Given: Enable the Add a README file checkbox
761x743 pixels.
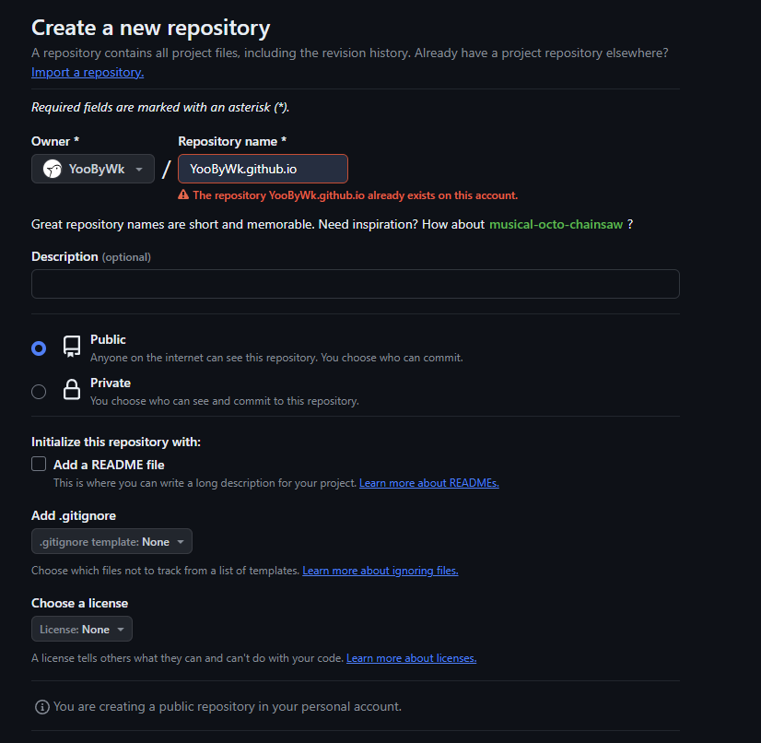Looking at the screenshot, I should click(x=39, y=465).
